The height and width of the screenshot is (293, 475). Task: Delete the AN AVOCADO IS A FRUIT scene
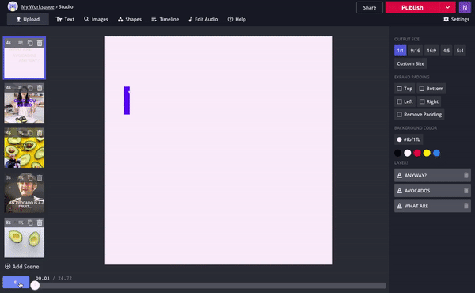(40, 177)
